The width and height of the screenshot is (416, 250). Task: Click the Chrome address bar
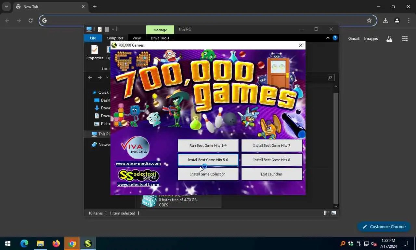(208, 21)
